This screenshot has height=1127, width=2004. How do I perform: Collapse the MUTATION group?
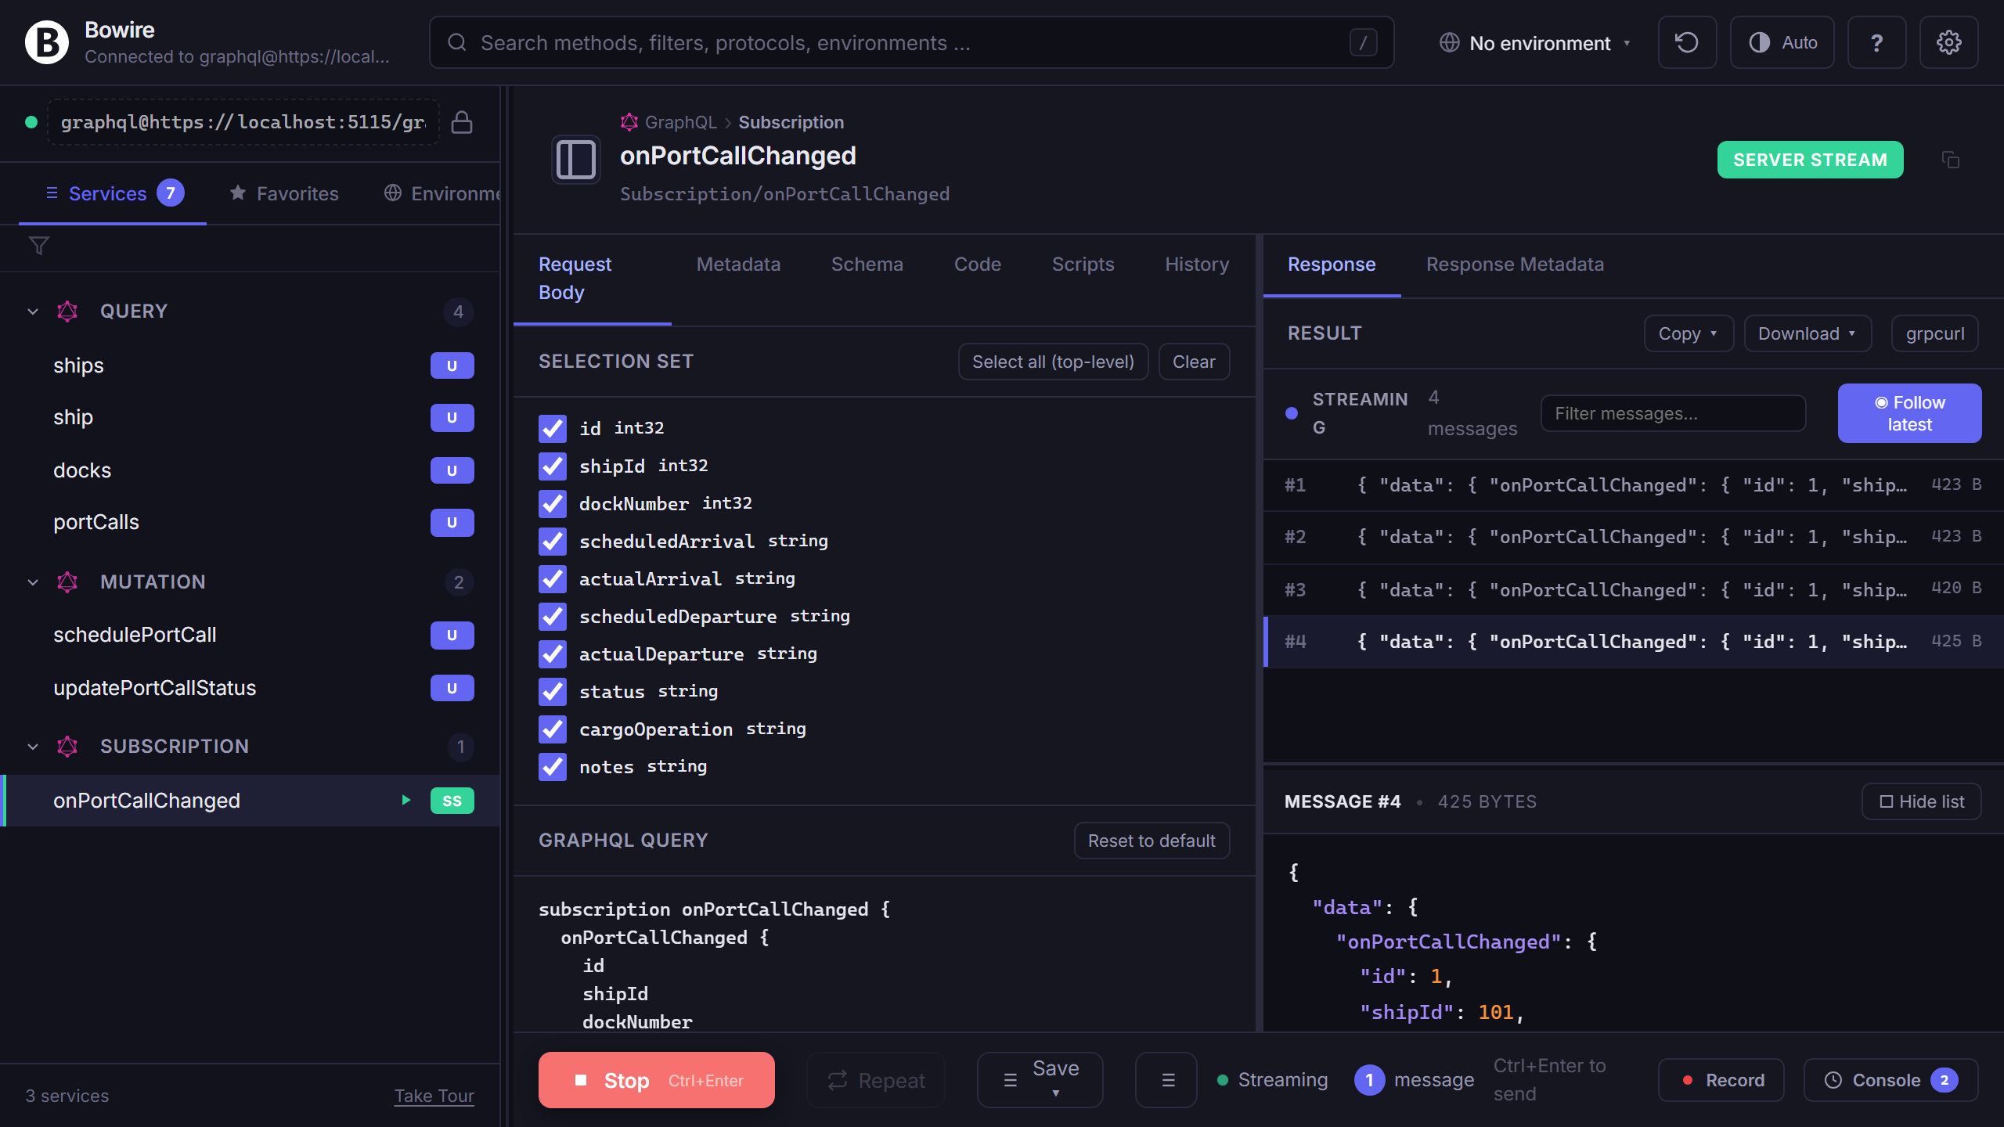pyautogui.click(x=33, y=582)
